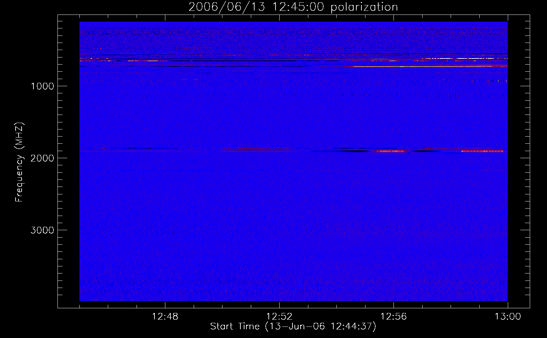Select the 'Start Time (13-Jun-06 12:44:37)' label
The image size is (547, 338).
coord(293,327)
